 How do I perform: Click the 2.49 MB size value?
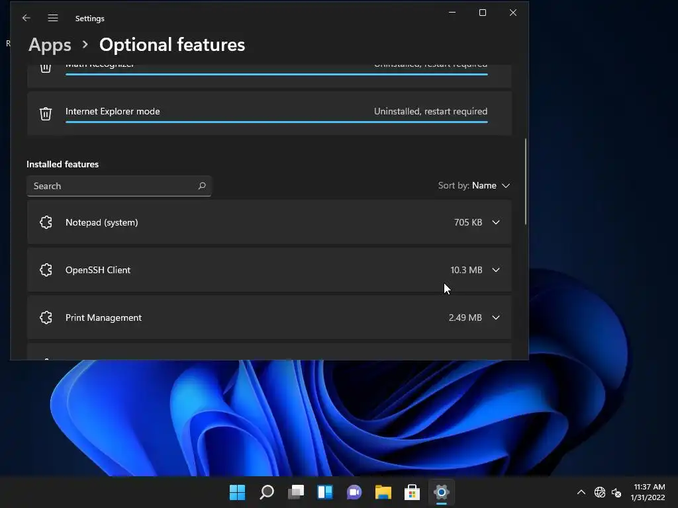point(465,317)
